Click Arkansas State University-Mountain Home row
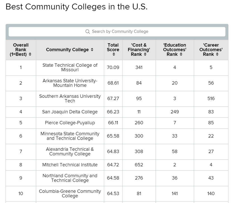The width and height of the screenshot is (232, 203). point(70,83)
